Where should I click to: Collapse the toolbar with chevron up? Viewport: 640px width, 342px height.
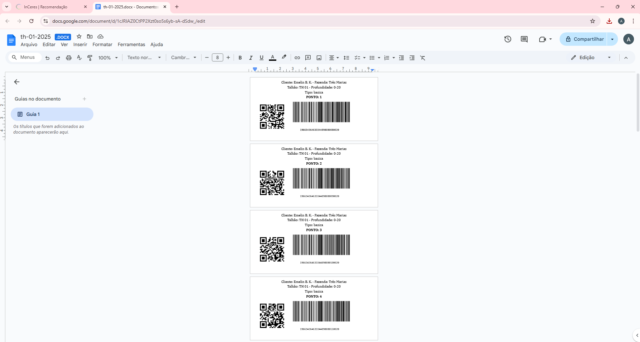point(626,58)
